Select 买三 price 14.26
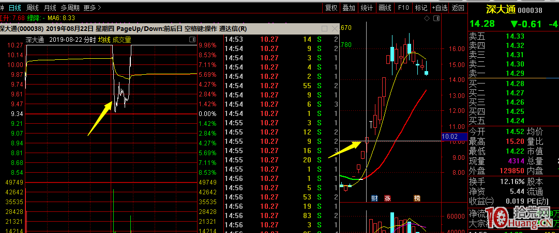559x233 pixels. pyautogui.click(x=515, y=102)
